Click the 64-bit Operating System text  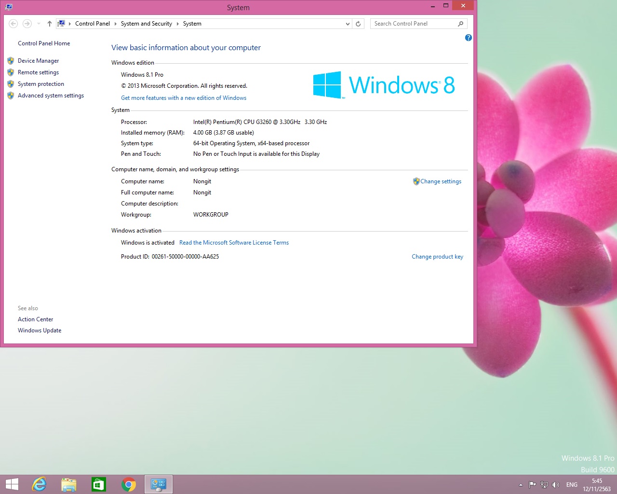(251, 143)
